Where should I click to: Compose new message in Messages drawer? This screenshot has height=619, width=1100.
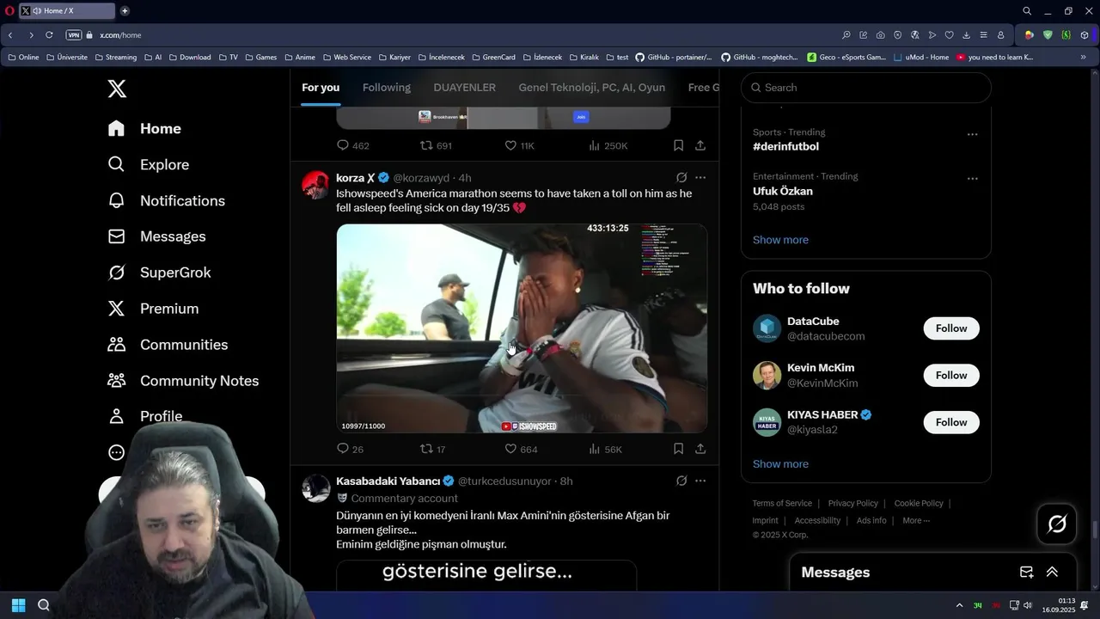pyautogui.click(x=1026, y=573)
